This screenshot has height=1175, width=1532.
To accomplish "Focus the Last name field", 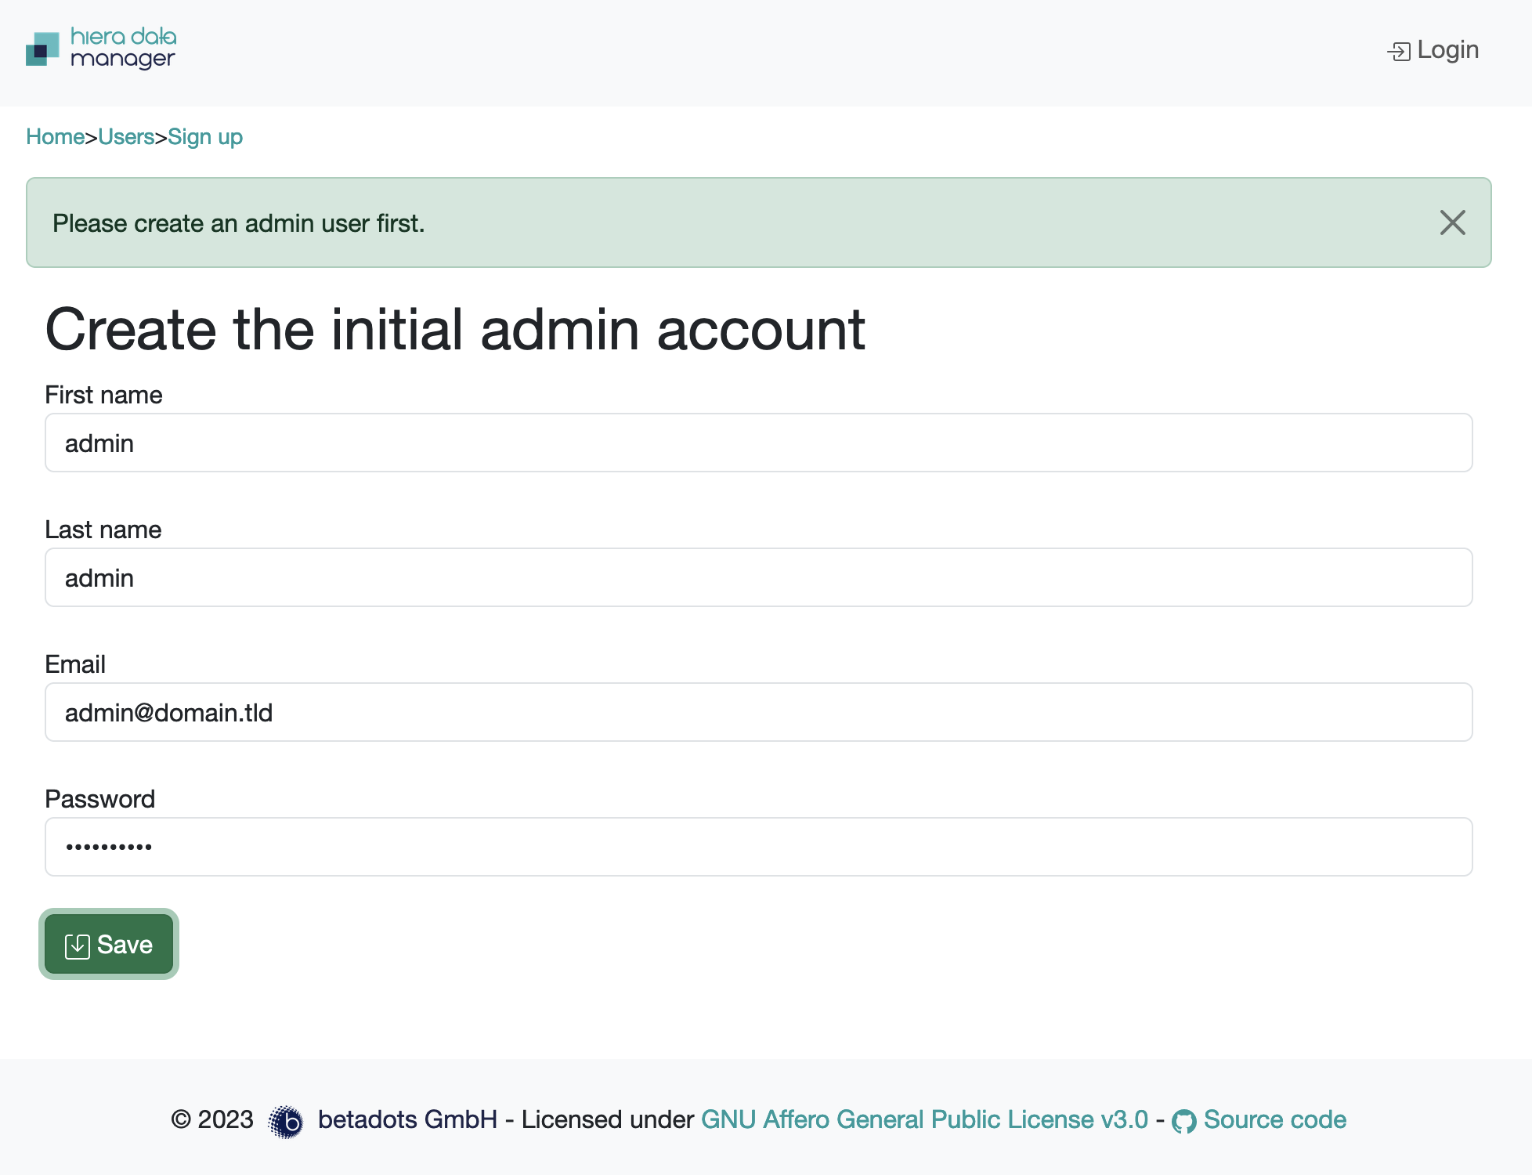I will click(x=758, y=577).
